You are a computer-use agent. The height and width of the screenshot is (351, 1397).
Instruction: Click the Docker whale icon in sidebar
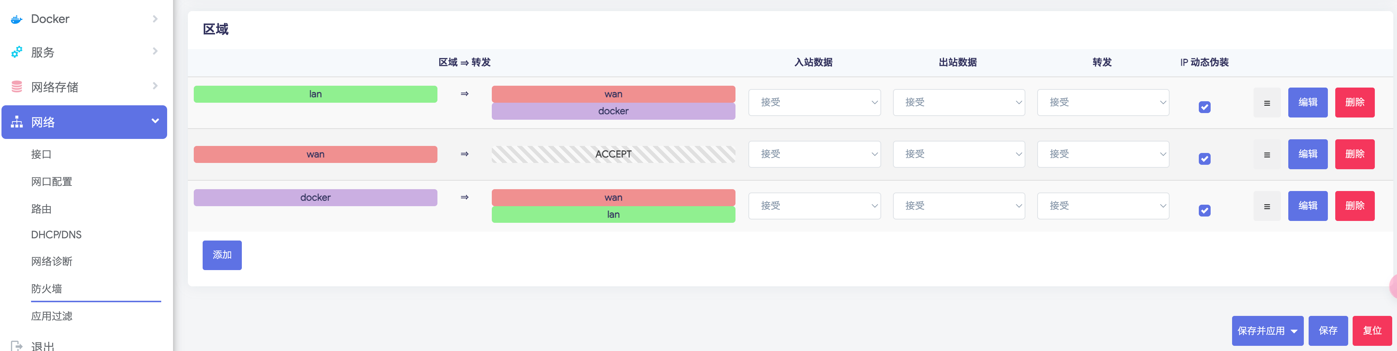[17, 20]
